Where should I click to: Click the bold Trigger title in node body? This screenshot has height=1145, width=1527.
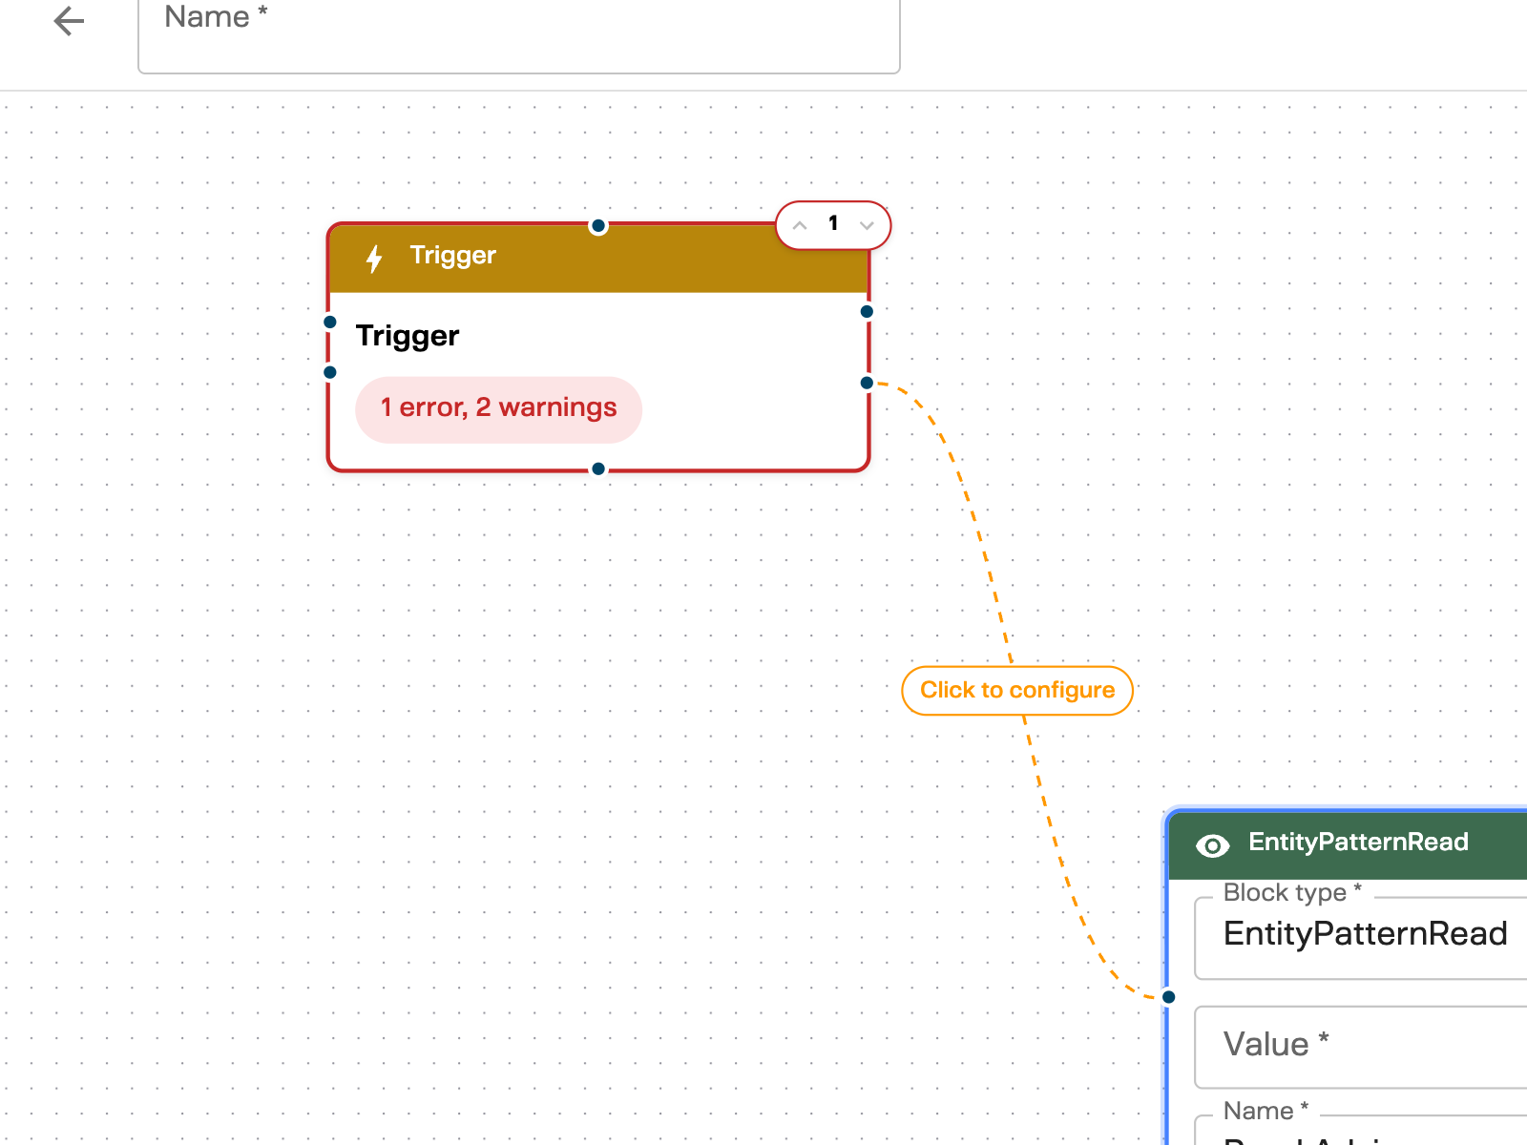(408, 336)
